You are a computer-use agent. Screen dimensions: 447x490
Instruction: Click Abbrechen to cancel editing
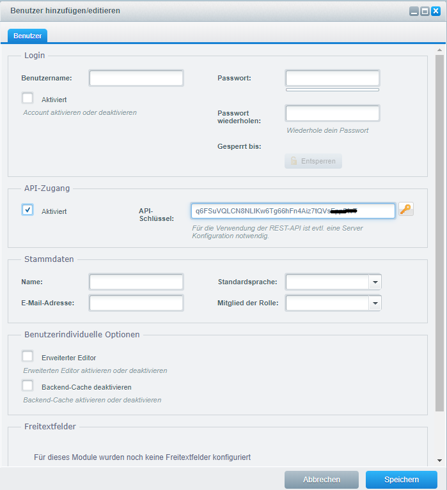coord(321,479)
